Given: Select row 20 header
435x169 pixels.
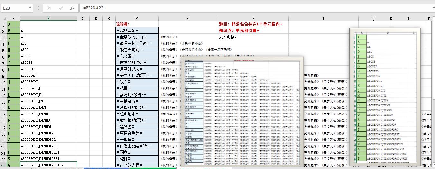Looking at the screenshot, I should coord(4,146).
